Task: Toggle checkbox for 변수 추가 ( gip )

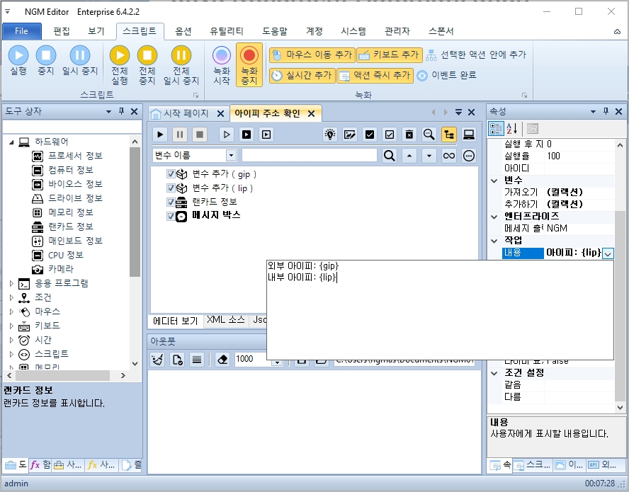Action: pyautogui.click(x=171, y=174)
